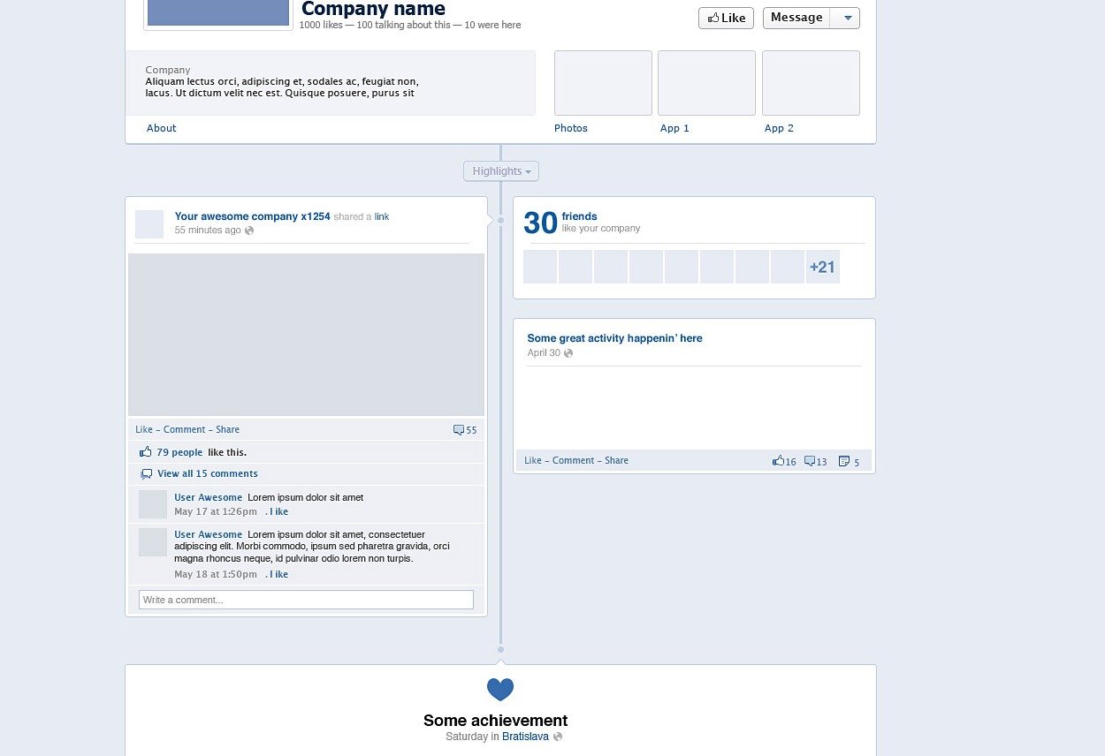Click comments icon beside View all 15 comments

[146, 474]
